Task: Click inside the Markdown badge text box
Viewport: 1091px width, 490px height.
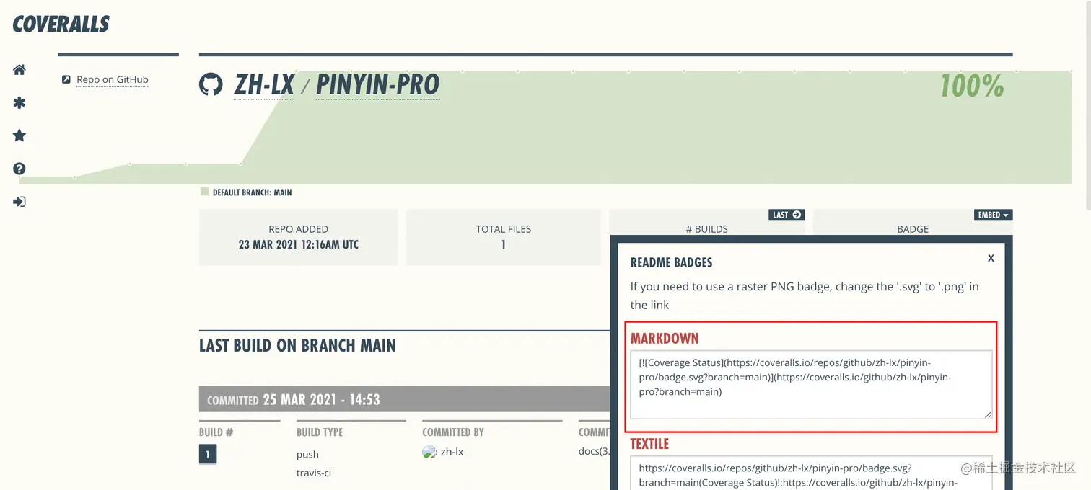Action: (811, 385)
